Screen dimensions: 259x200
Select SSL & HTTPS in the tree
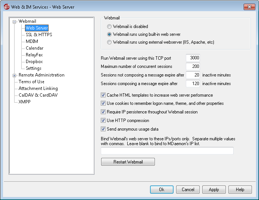[x=39, y=35]
